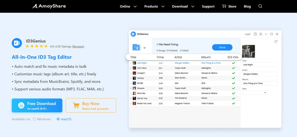Viewport: 297px width, 137px height.
Task: Click the 4:20 time value
Action: (160, 98)
